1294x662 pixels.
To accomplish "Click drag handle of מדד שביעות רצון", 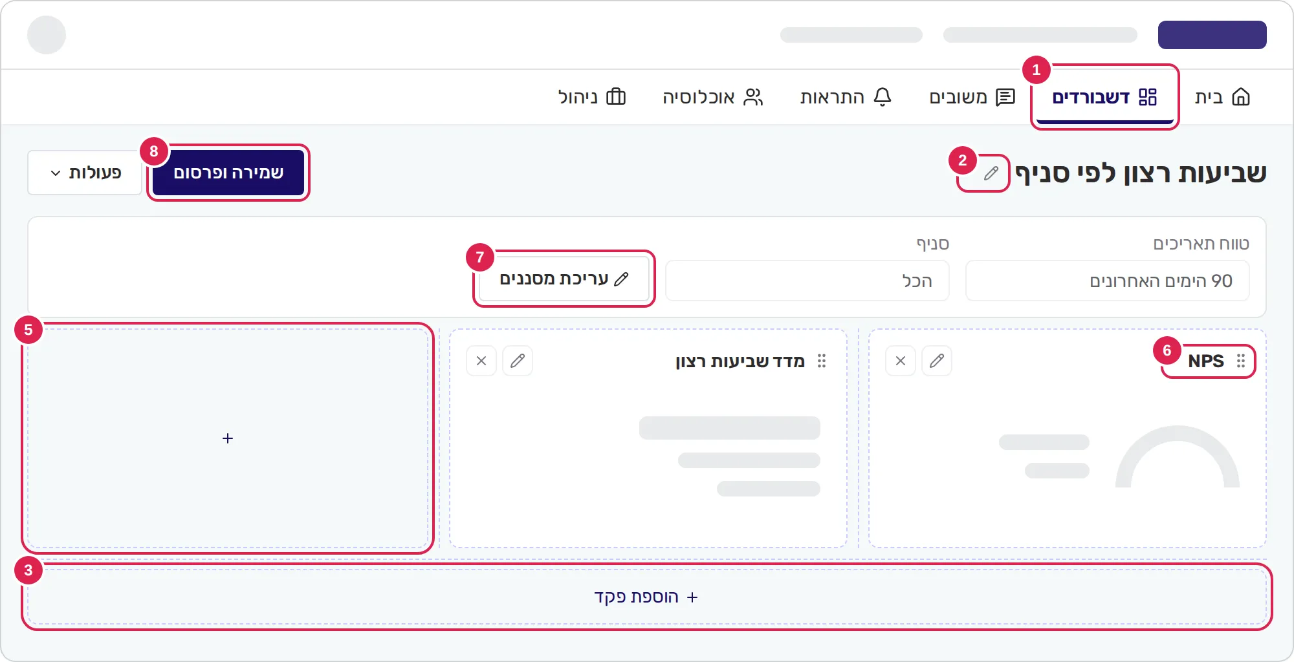I will point(822,361).
